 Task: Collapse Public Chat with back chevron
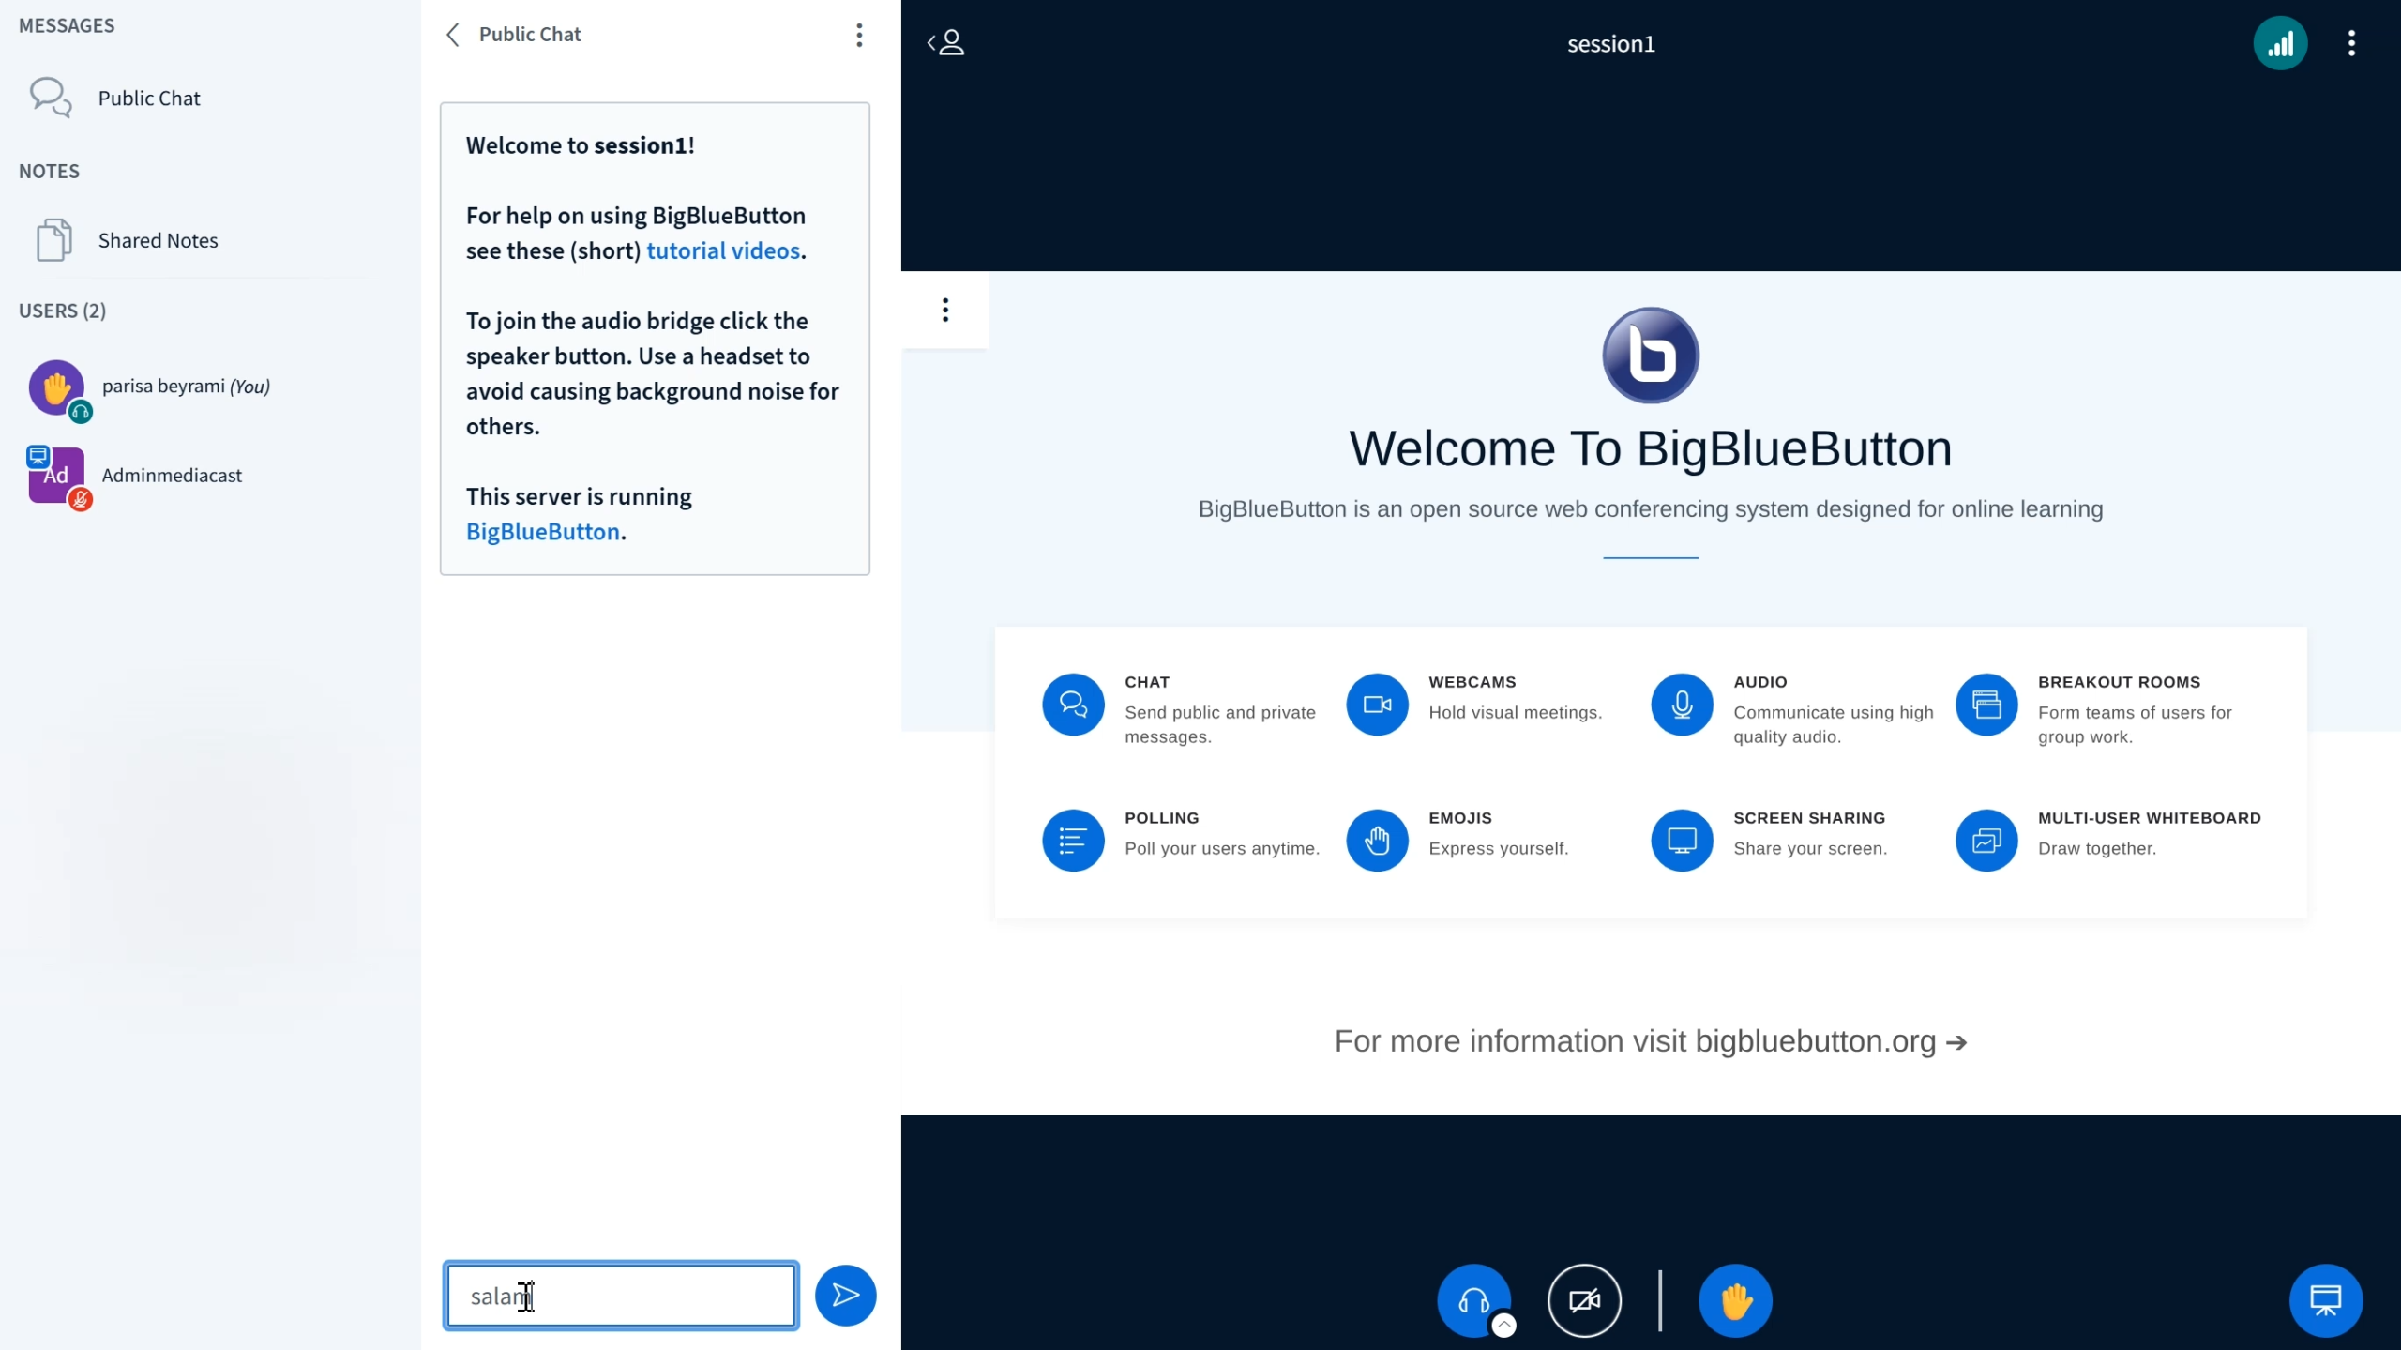453,36
